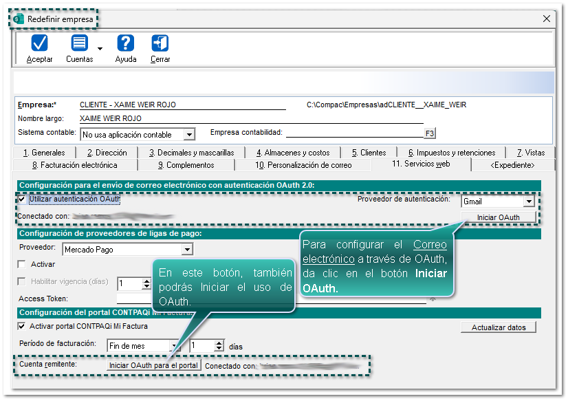Expand the Cuentas dropdown arrow

point(100,49)
